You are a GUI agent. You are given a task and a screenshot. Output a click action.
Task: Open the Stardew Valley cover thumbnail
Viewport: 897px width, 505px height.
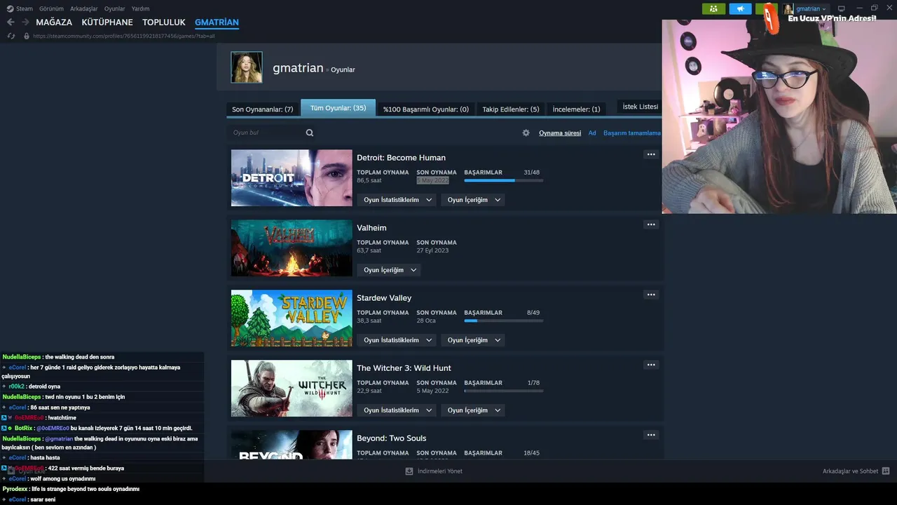point(292,318)
